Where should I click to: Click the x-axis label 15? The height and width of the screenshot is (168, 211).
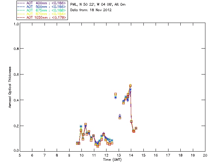143,155
